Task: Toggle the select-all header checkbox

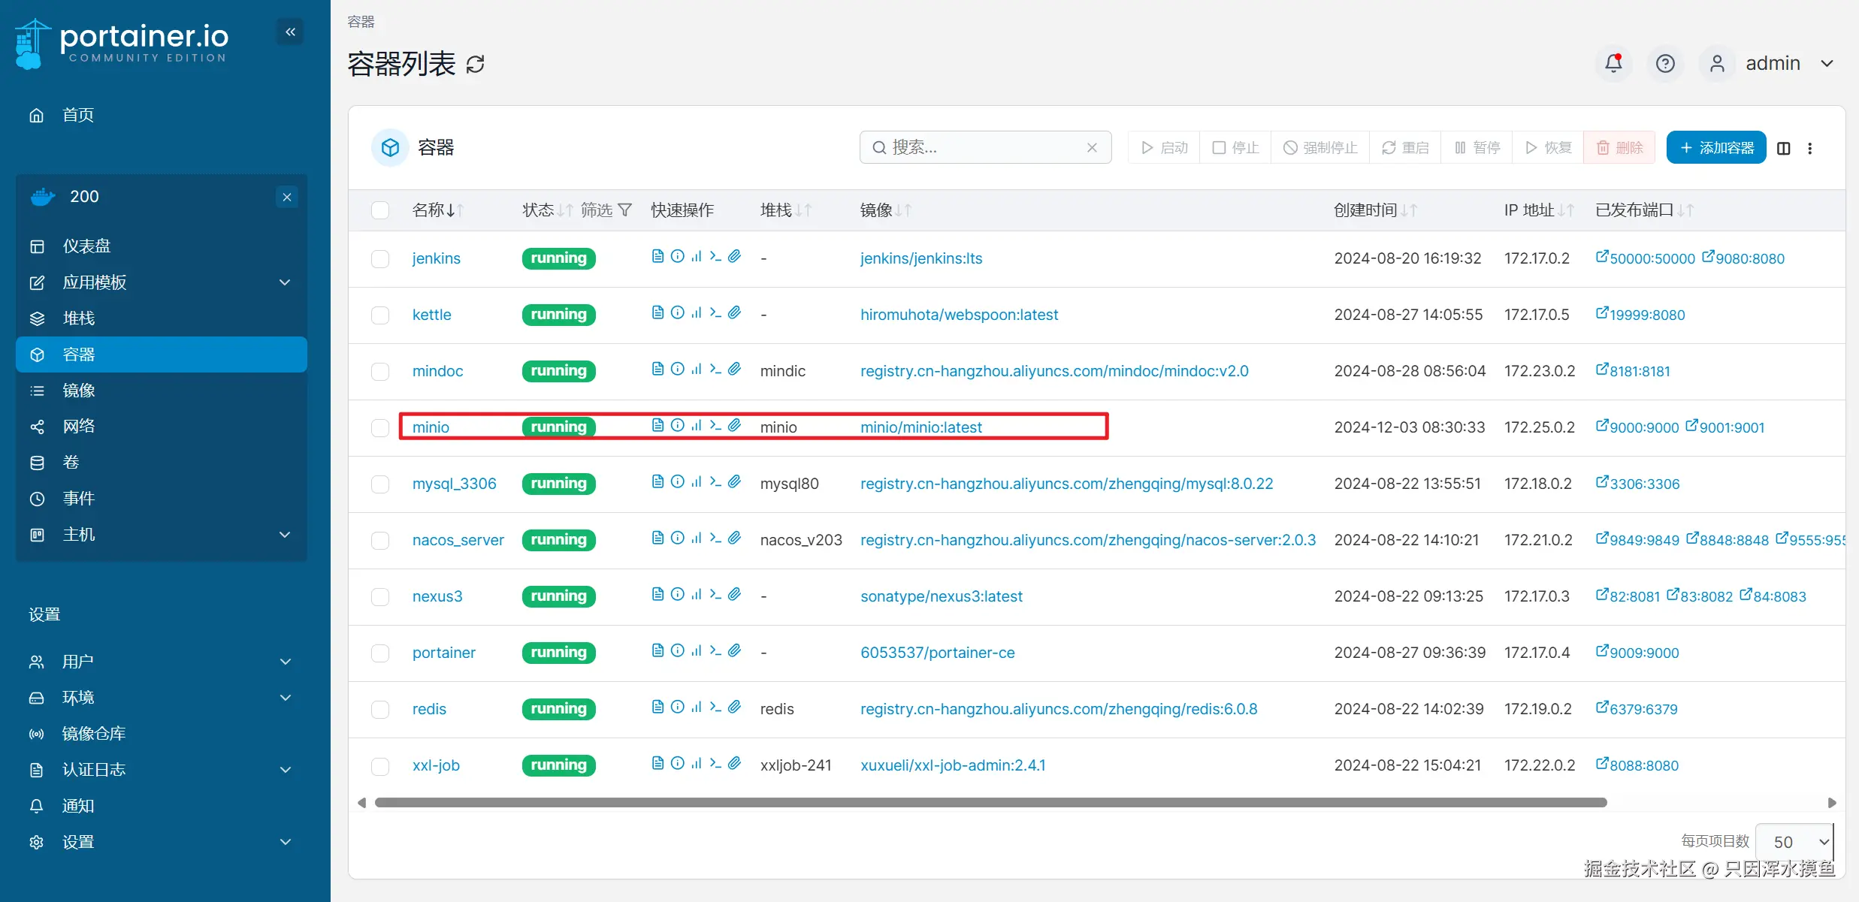Action: coord(380,210)
